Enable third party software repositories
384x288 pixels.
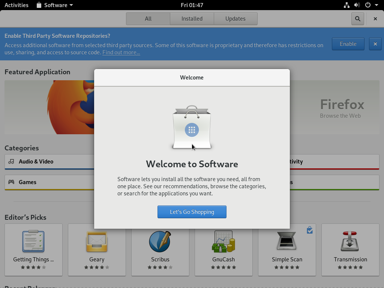tap(348, 44)
